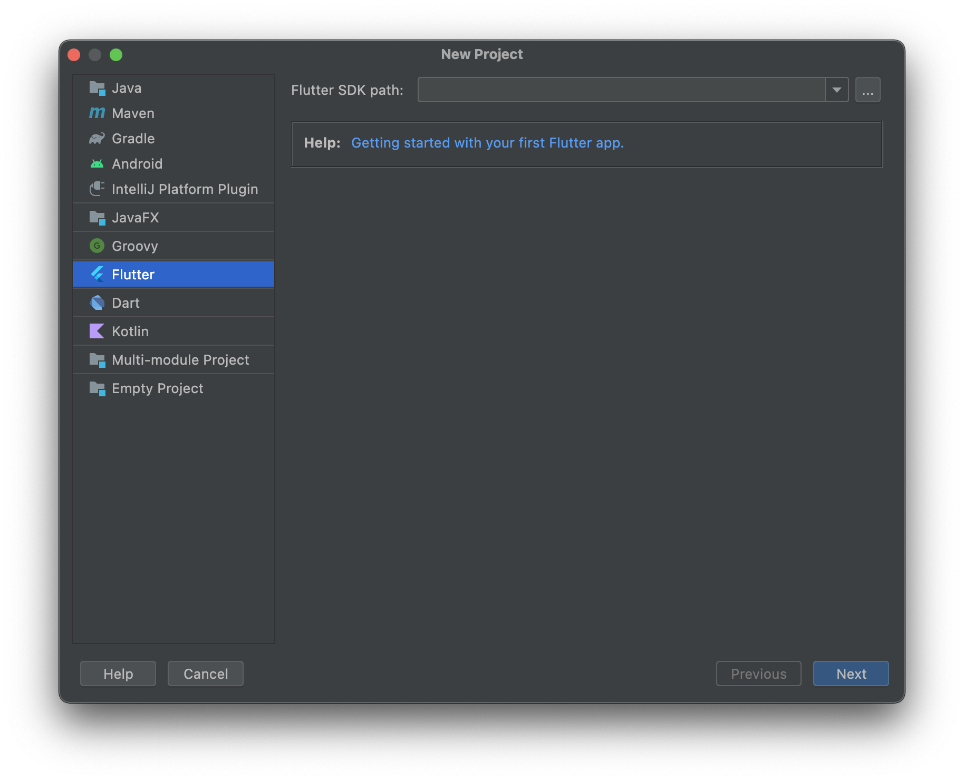Viewport: 964px width, 781px height.
Task: Select Java project type label
Action: tap(127, 88)
